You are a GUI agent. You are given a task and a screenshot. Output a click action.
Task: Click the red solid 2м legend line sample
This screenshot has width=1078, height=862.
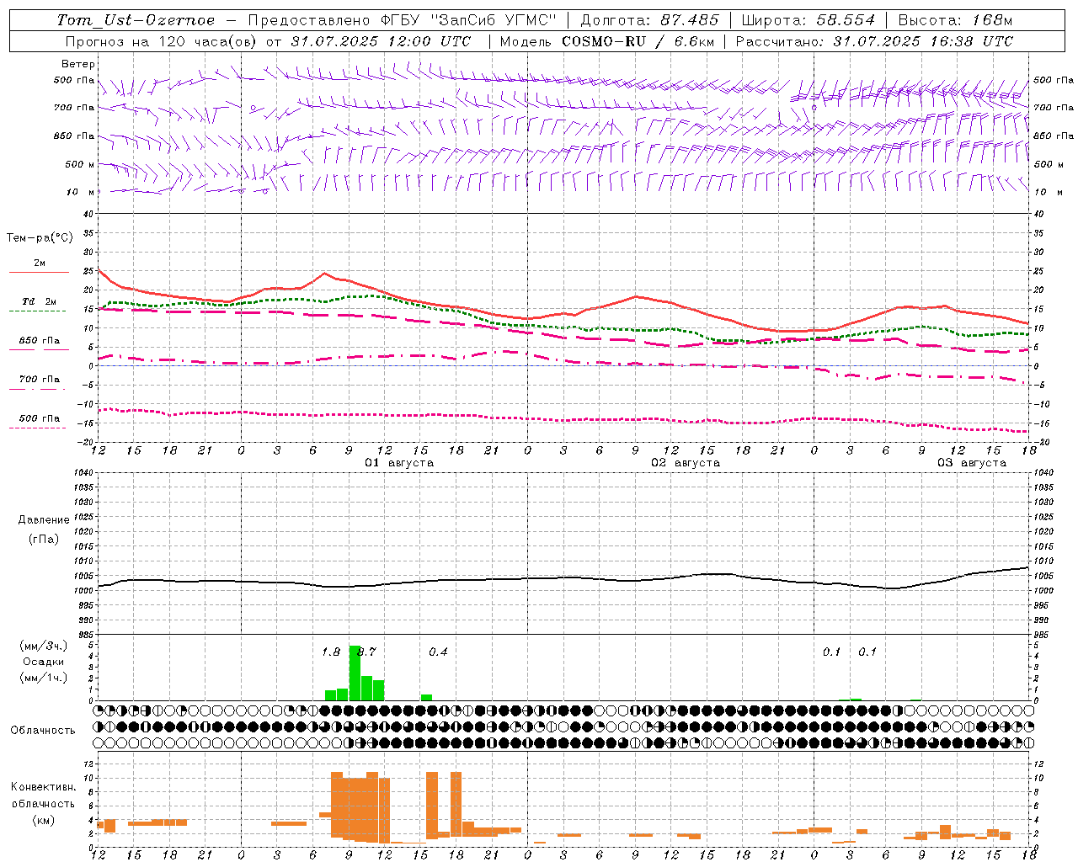click(x=39, y=273)
